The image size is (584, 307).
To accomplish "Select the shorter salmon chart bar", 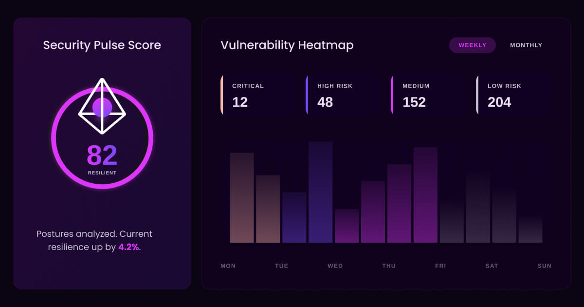I will tap(268, 209).
